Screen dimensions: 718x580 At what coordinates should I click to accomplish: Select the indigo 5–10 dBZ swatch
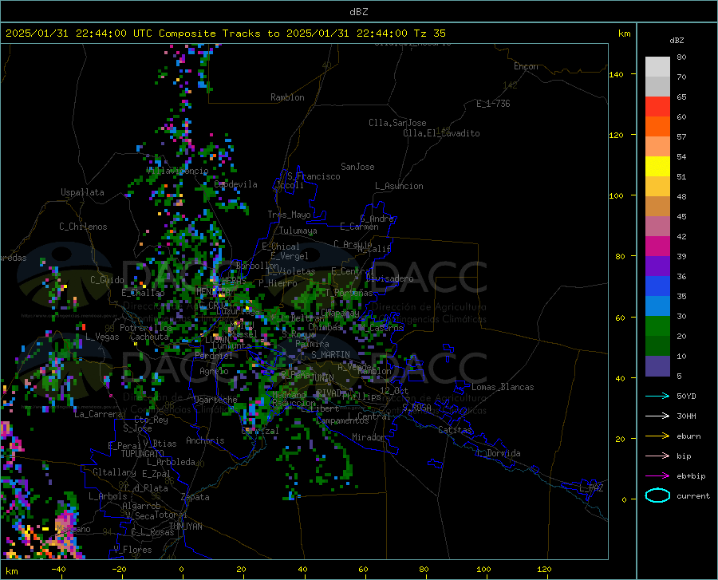pos(657,366)
